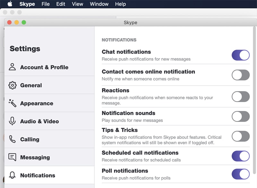
Task: Click the Calling phone icon
Action: [12, 139]
